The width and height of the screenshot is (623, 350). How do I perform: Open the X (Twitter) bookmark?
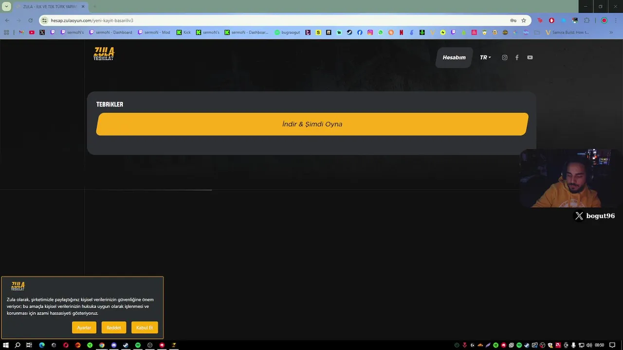[42, 33]
